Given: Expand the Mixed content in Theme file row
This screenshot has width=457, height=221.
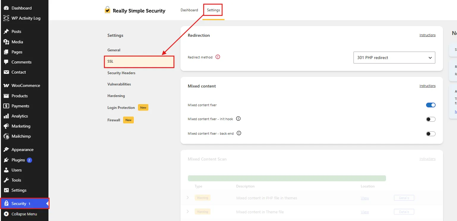Looking at the screenshot, I should pyautogui.click(x=188, y=212).
